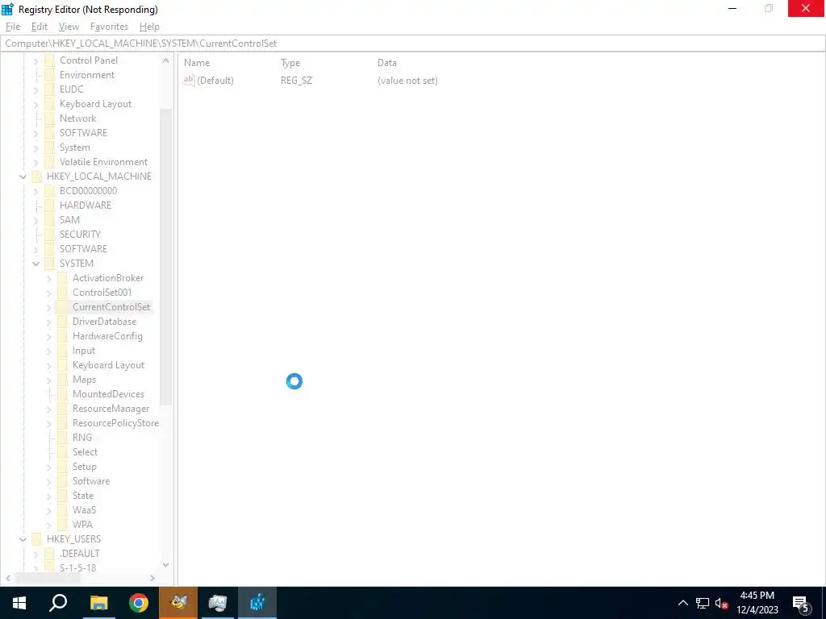Viewport: 826px width, 619px height.
Task: Select the Maps key
Action: click(84, 380)
